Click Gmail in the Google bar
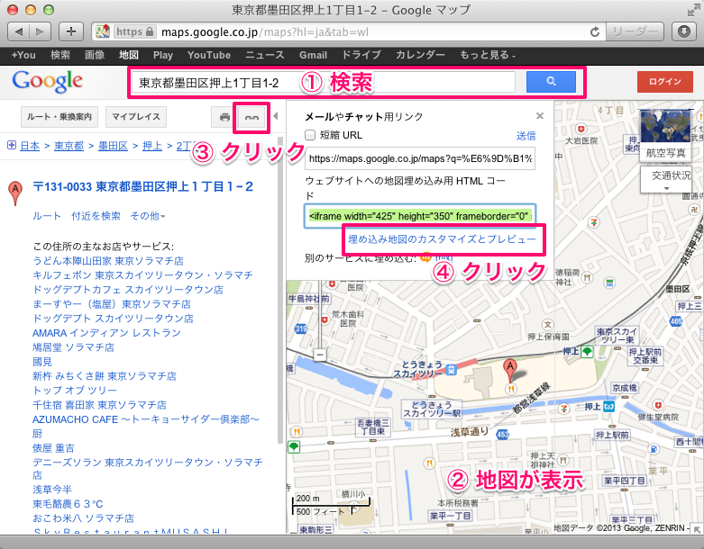 pyautogui.click(x=314, y=55)
